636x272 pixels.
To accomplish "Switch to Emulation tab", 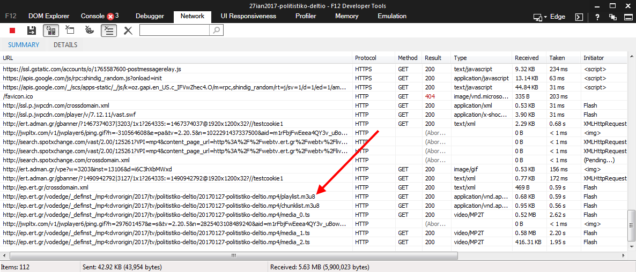I will tap(392, 16).
